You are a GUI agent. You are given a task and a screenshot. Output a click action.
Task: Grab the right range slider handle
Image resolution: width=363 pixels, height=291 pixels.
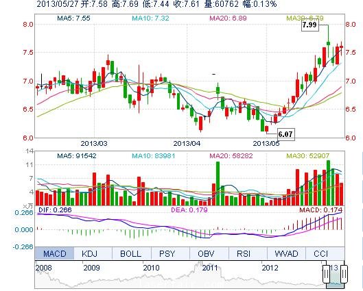click(x=344, y=274)
